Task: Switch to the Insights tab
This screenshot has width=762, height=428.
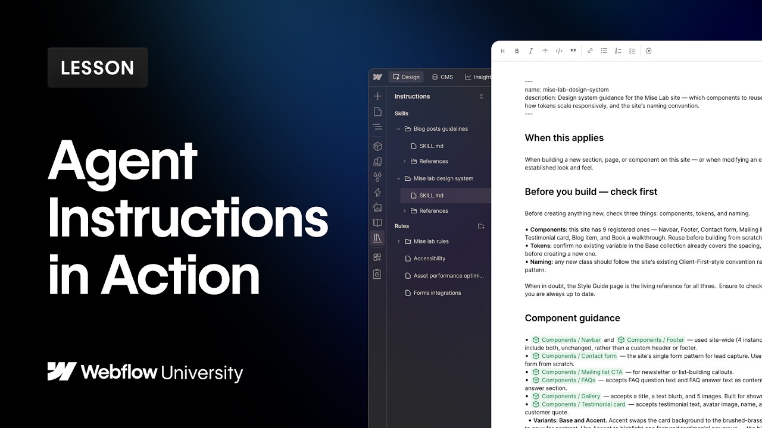Action: point(477,77)
